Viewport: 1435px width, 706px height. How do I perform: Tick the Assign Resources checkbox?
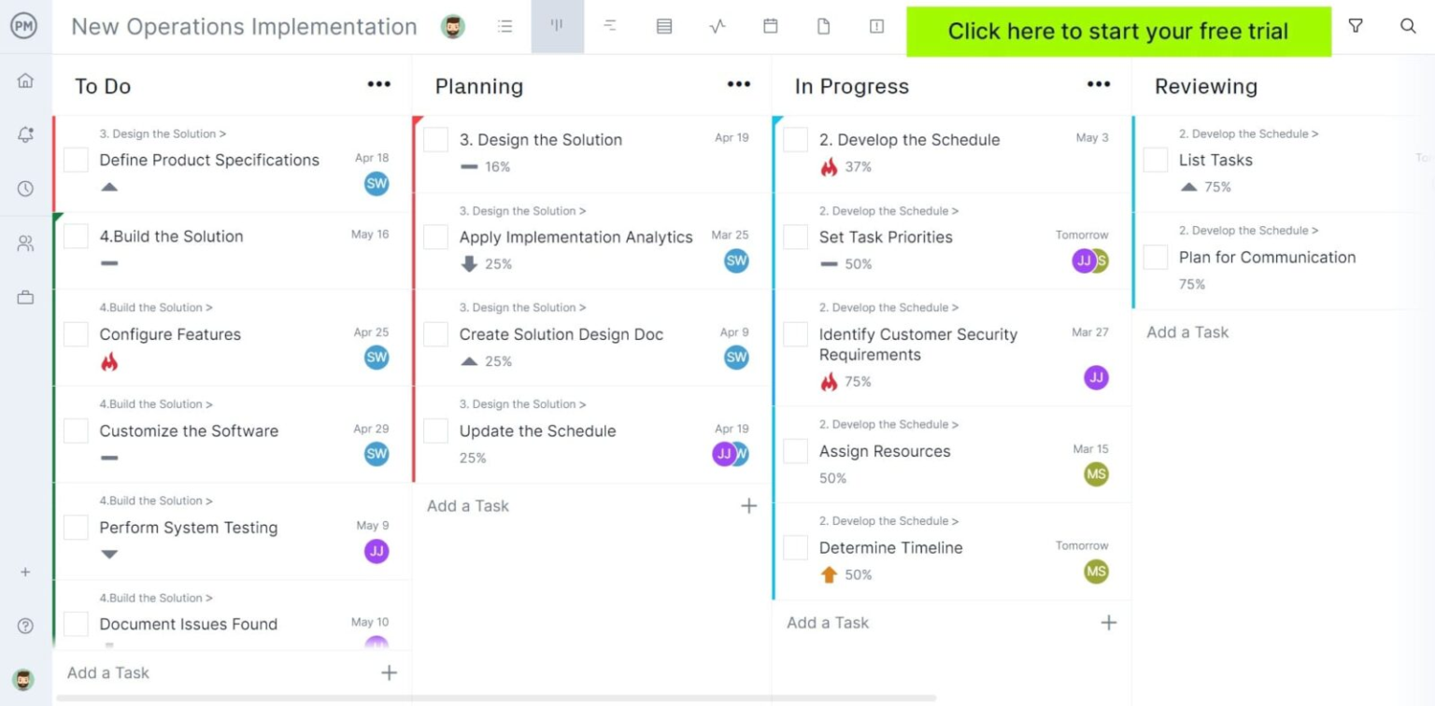point(795,451)
